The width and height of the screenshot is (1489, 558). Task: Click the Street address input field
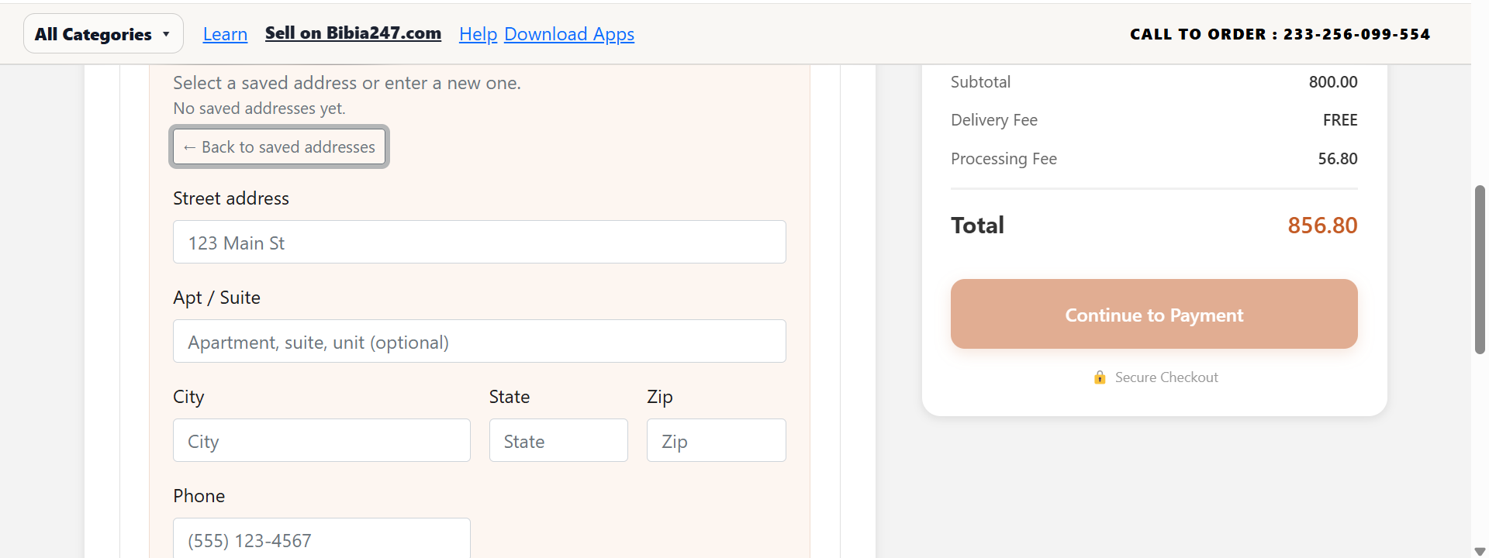(478, 242)
